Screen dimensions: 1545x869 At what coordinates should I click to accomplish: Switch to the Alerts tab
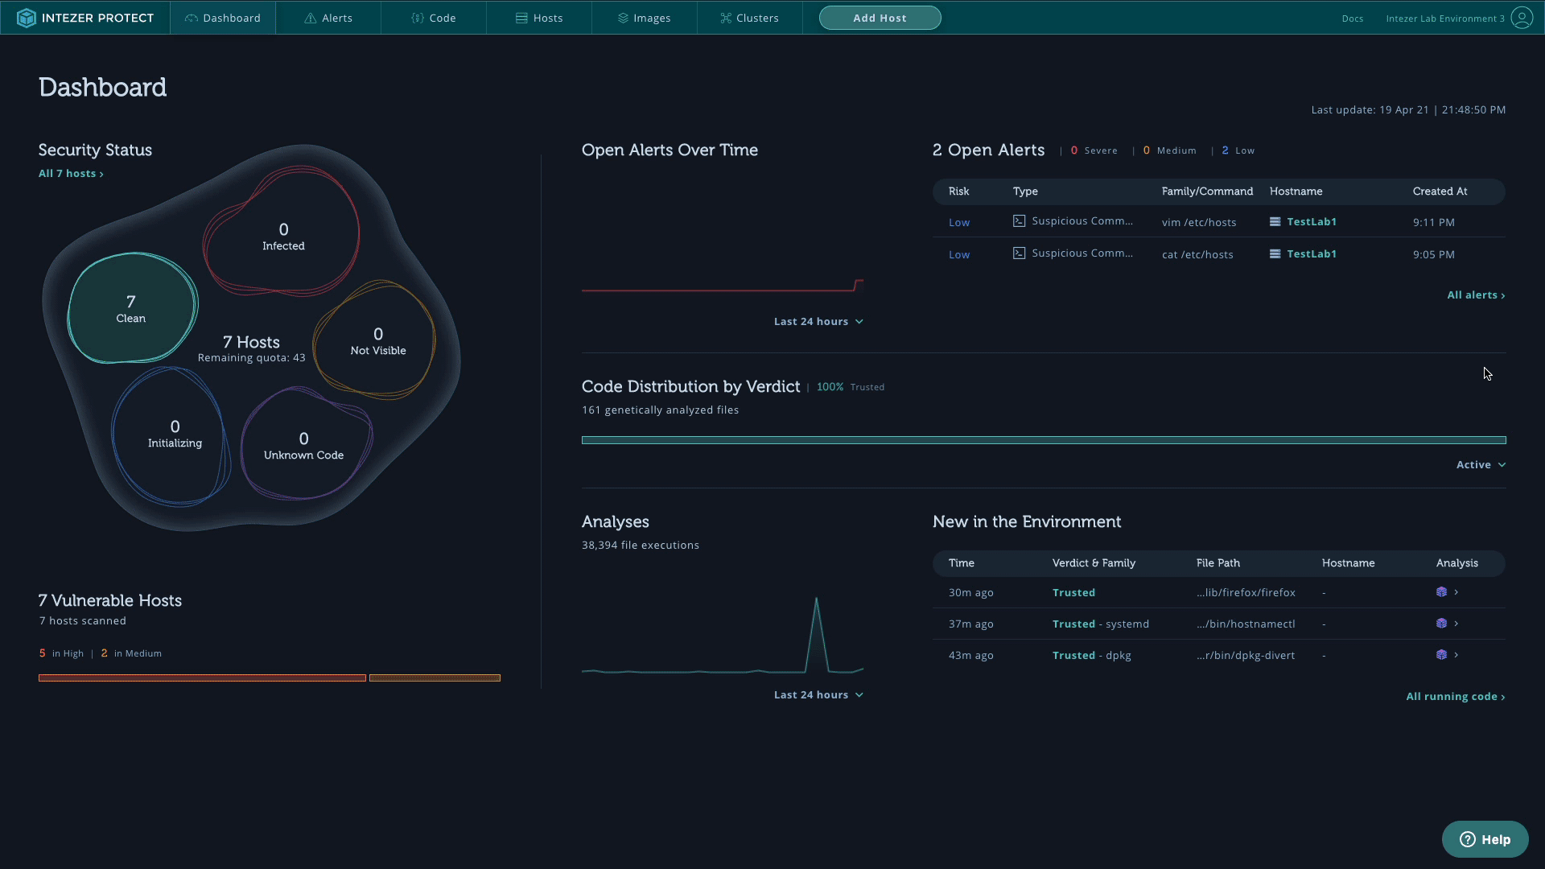[328, 18]
